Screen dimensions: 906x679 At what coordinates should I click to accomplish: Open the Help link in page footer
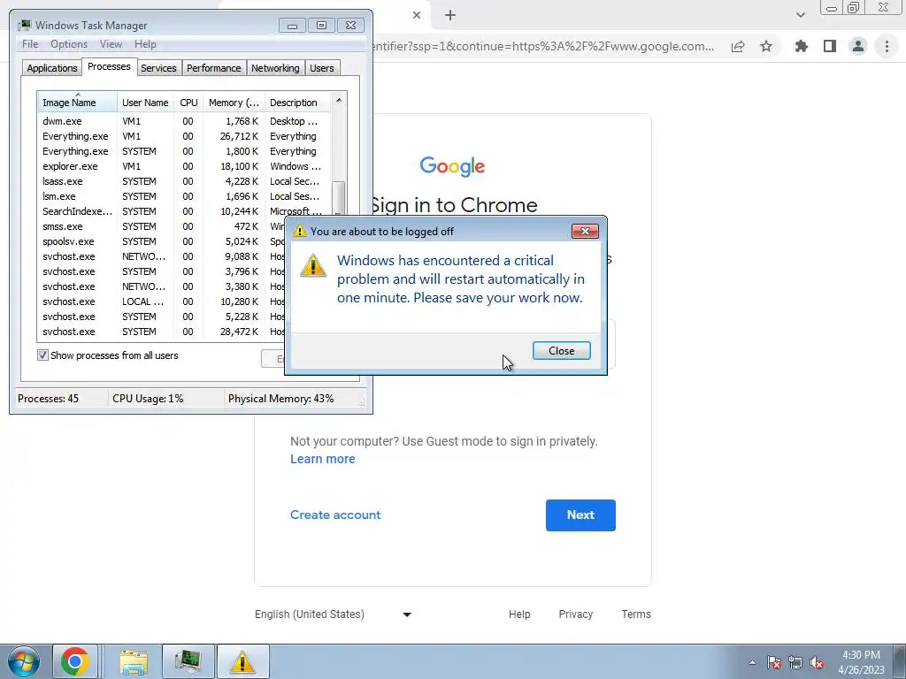point(518,614)
